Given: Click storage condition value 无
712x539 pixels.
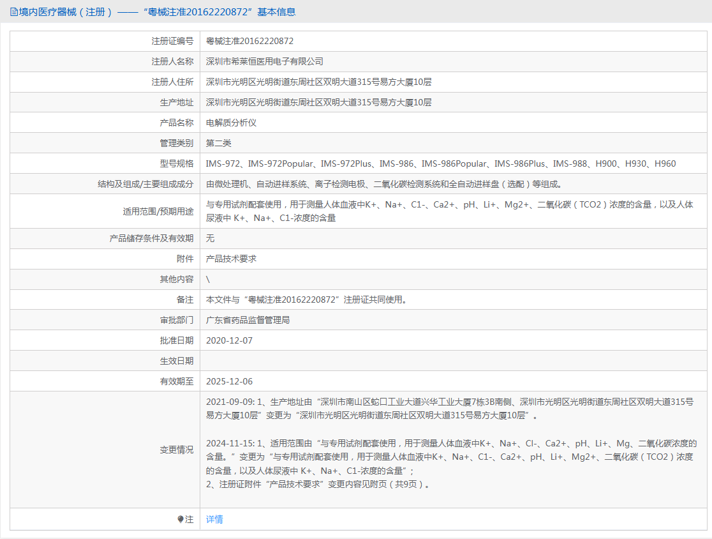Looking at the screenshot, I should point(211,238).
